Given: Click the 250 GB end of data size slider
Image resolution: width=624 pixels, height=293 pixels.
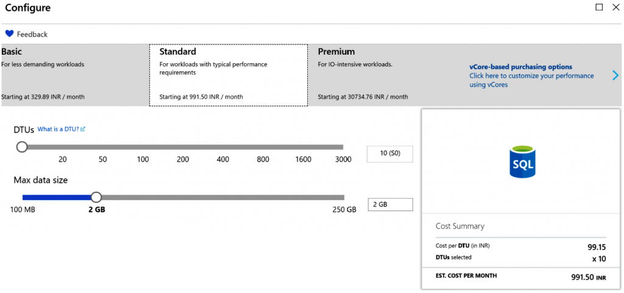Looking at the screenshot, I should point(343,197).
